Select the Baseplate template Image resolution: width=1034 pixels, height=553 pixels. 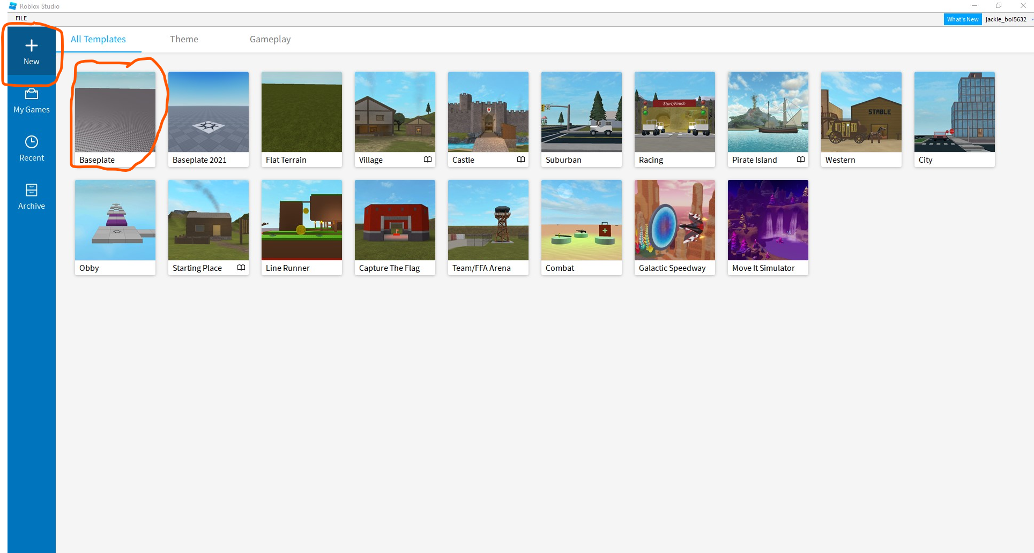(x=115, y=112)
